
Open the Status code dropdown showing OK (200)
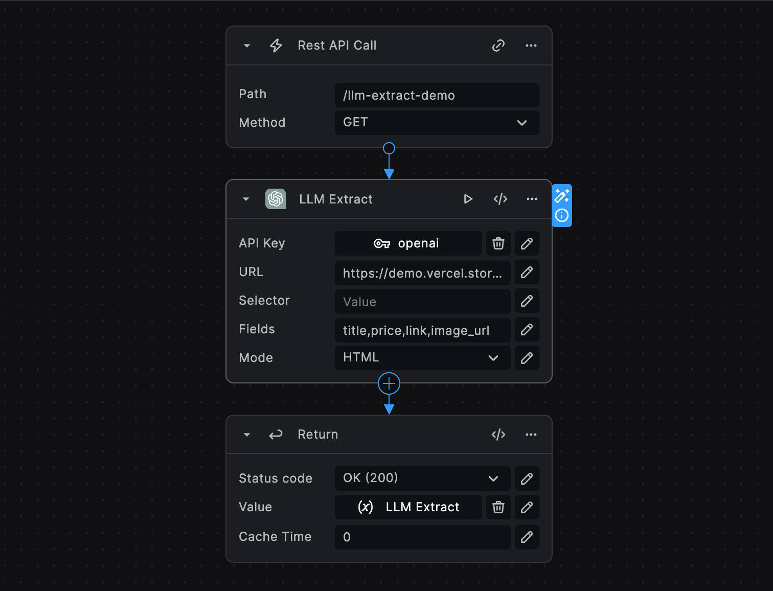tap(493, 478)
